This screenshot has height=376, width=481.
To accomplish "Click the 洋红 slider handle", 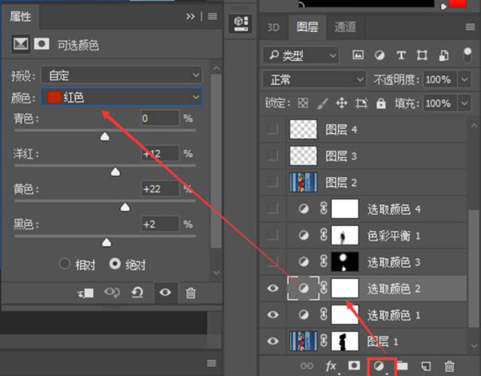I will click(x=115, y=172).
